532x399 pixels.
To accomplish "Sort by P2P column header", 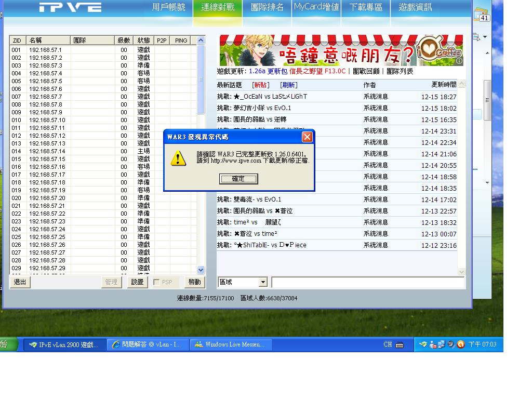I will coord(162,41).
